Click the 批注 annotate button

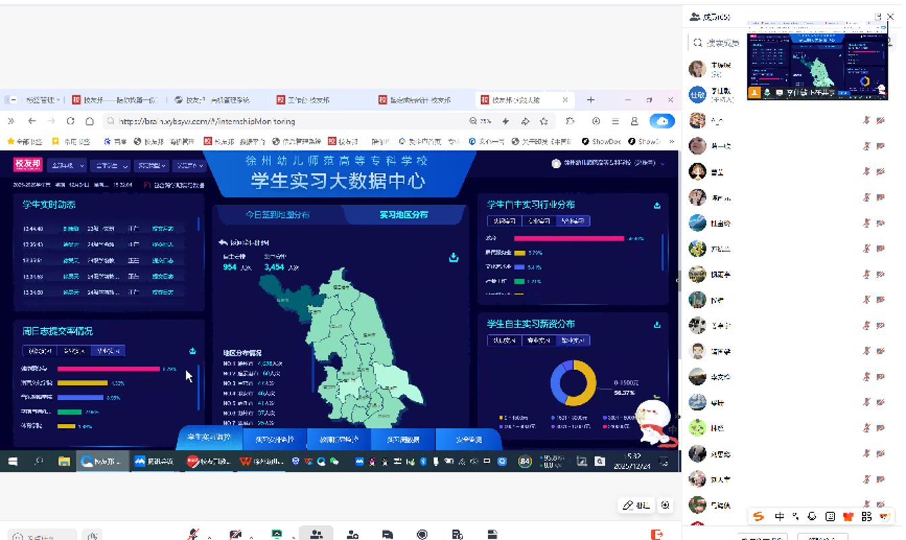coord(635,505)
